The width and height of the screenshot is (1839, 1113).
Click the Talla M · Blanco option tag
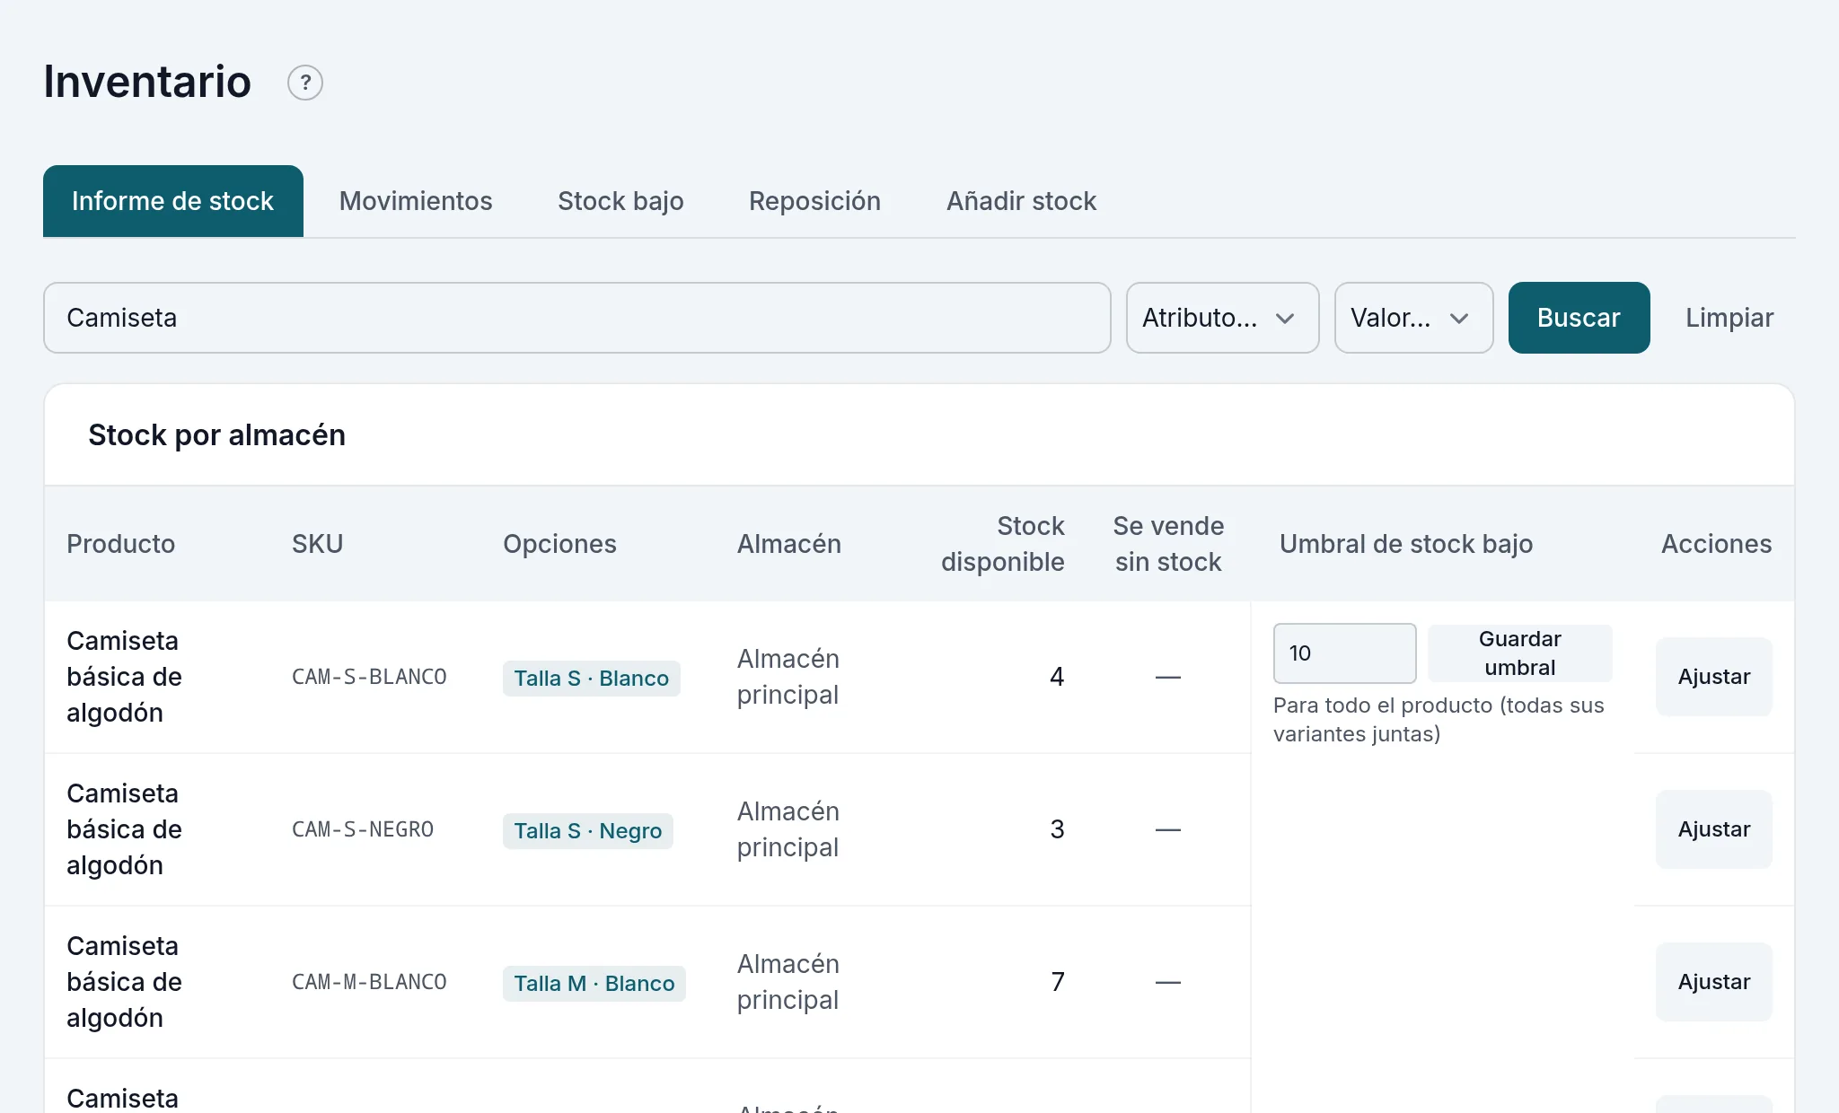(x=594, y=984)
